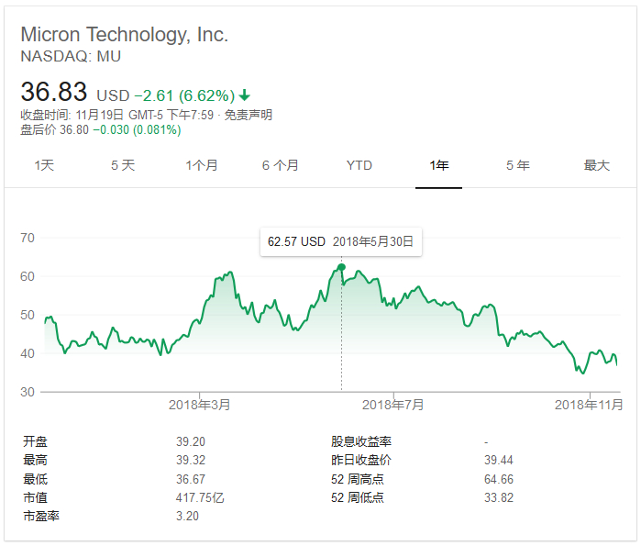
Task: Click the green data point marker on the chart
Action: (341, 267)
